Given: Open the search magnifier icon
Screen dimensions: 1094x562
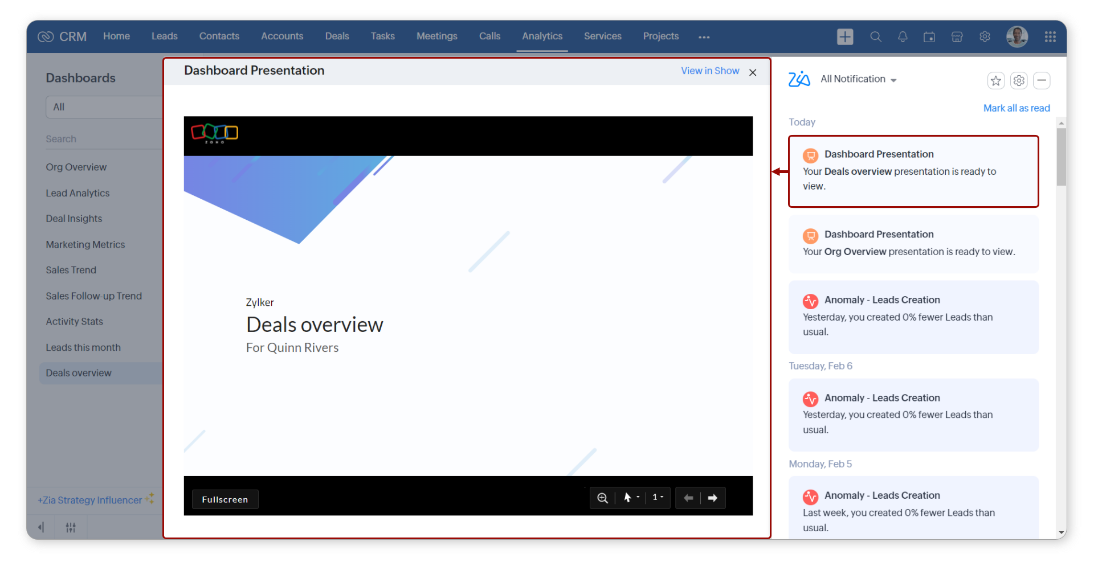Looking at the screenshot, I should [876, 37].
